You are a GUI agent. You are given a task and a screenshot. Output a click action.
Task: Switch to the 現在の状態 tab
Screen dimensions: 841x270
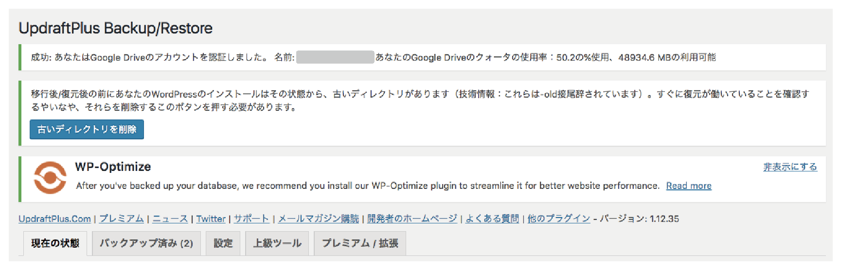point(55,243)
